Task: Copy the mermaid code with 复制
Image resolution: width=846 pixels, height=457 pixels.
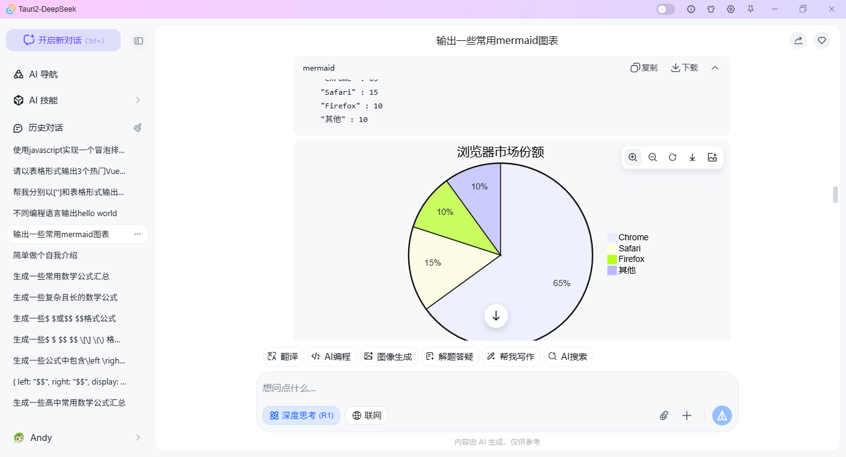Action: pyautogui.click(x=644, y=67)
